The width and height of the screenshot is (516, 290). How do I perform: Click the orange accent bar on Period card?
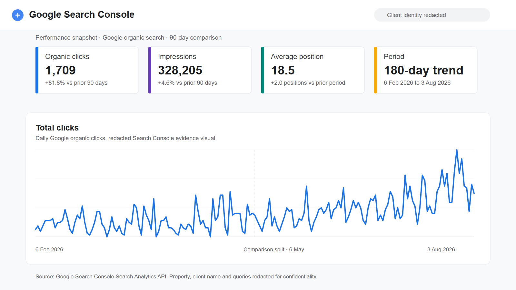click(x=375, y=70)
